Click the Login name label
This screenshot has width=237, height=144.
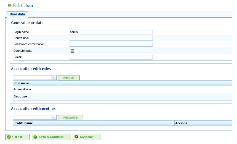tap(22, 32)
